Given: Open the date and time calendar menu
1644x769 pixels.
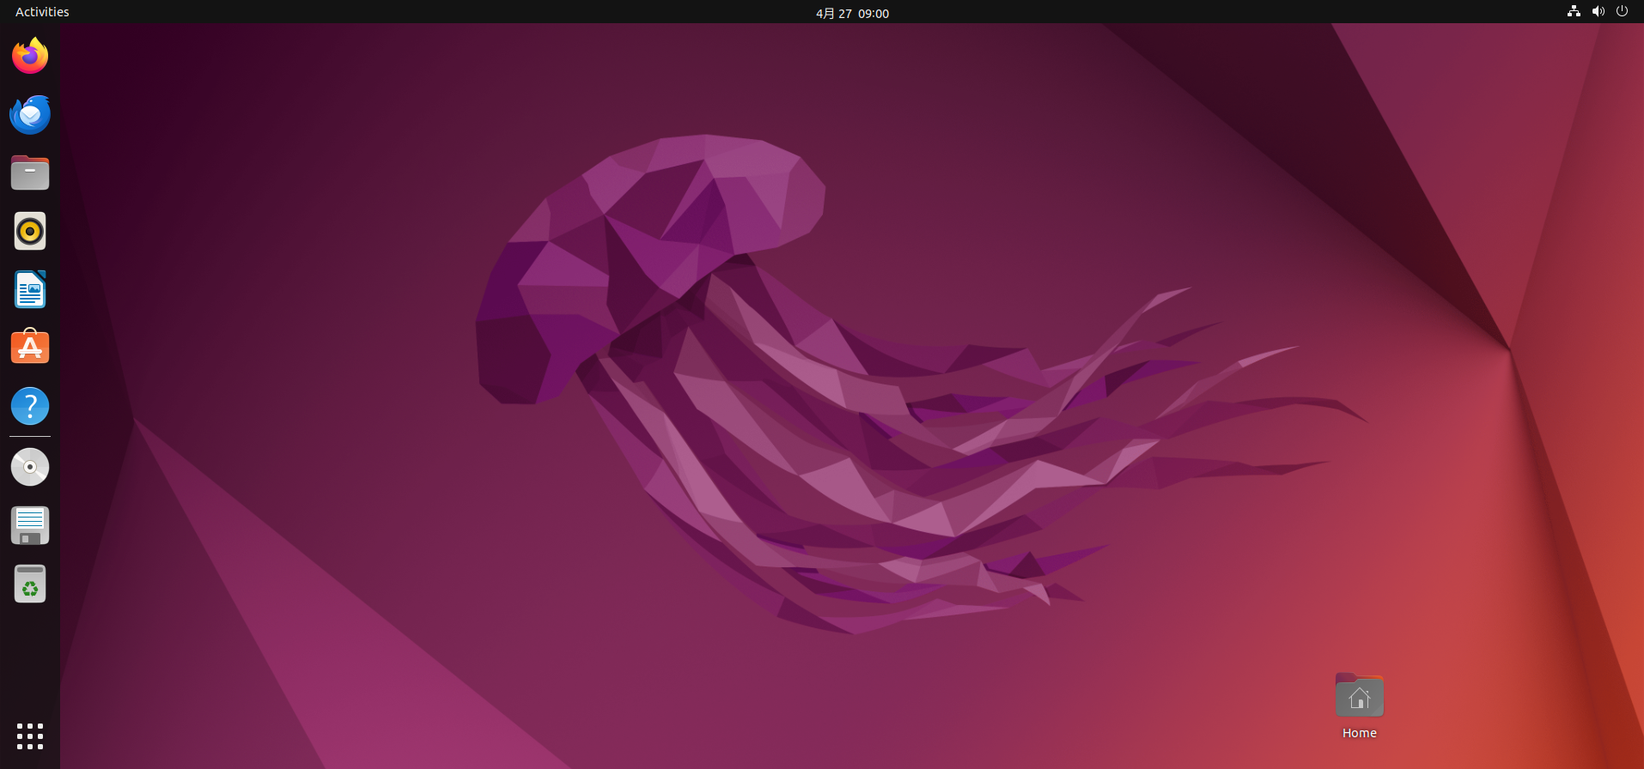Looking at the screenshot, I should (x=852, y=13).
